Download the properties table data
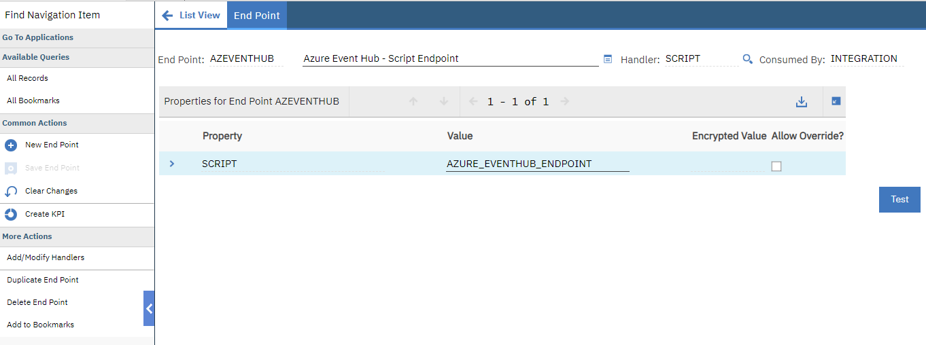The image size is (926, 345). (x=802, y=102)
